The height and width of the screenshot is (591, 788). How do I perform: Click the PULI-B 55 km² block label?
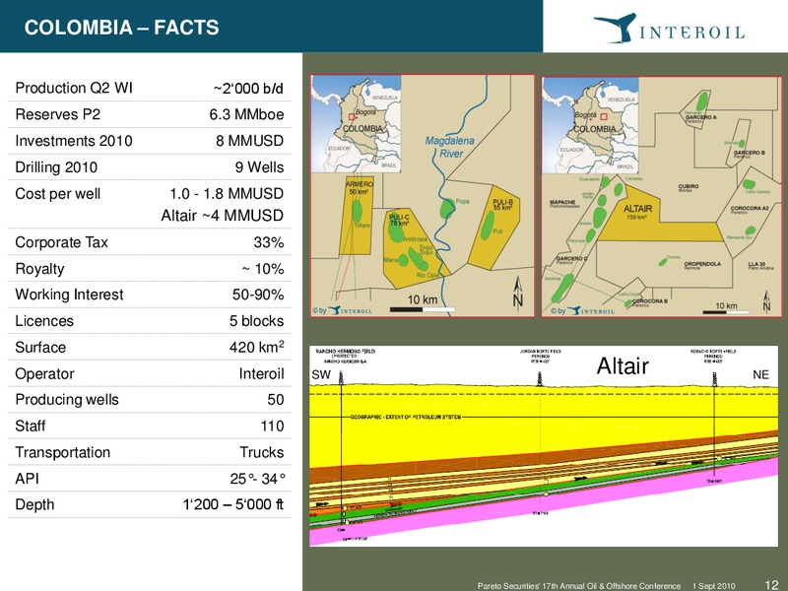(x=502, y=205)
